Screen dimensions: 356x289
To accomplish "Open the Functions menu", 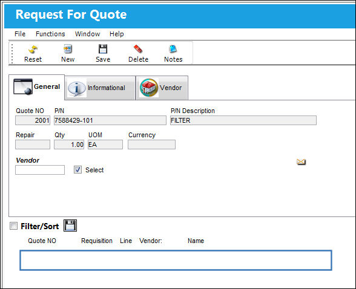I will click(50, 34).
